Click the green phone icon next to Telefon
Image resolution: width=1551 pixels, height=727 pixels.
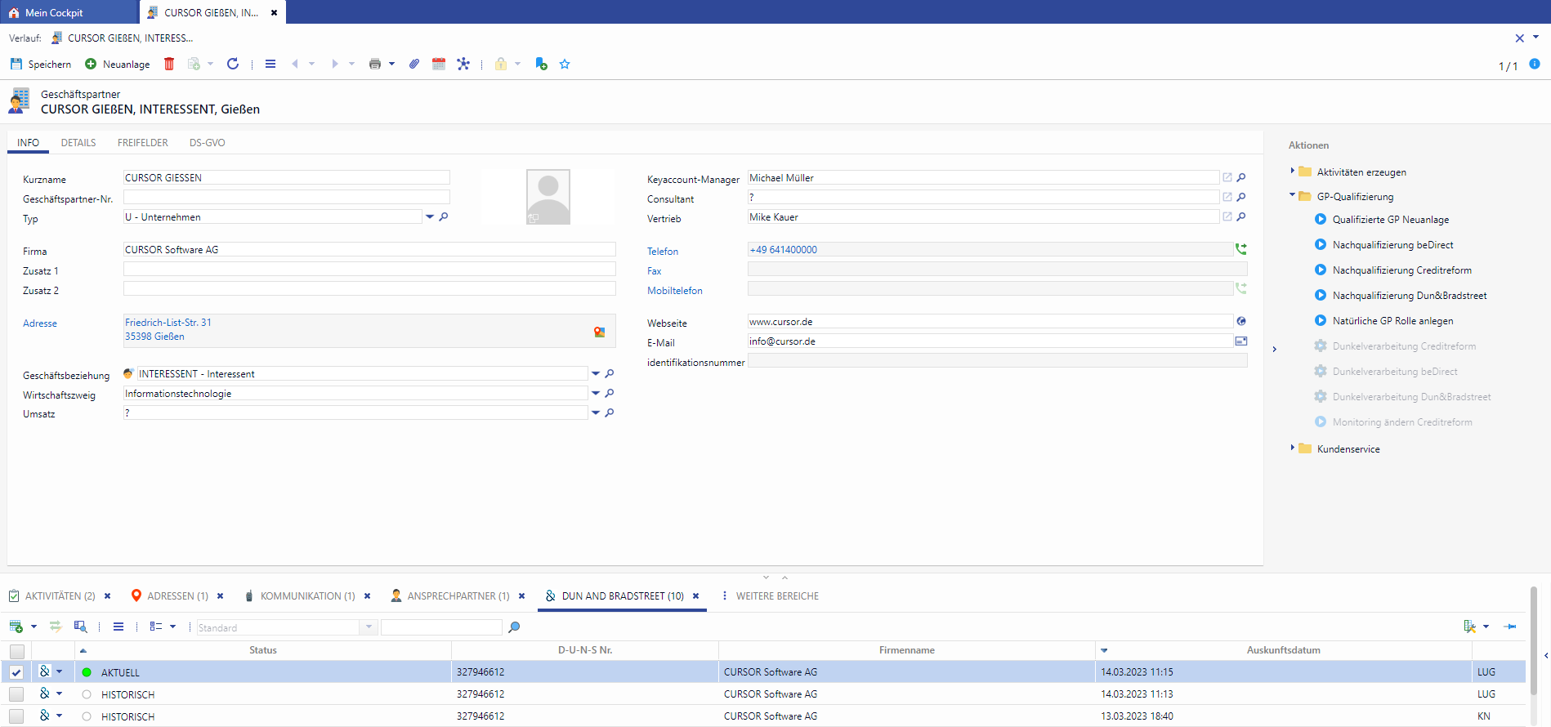pyautogui.click(x=1241, y=250)
